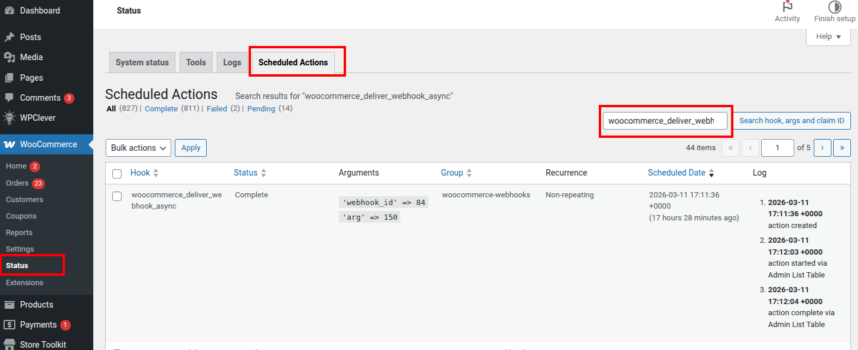Click the Pages icon in sidebar

[x=9, y=78]
